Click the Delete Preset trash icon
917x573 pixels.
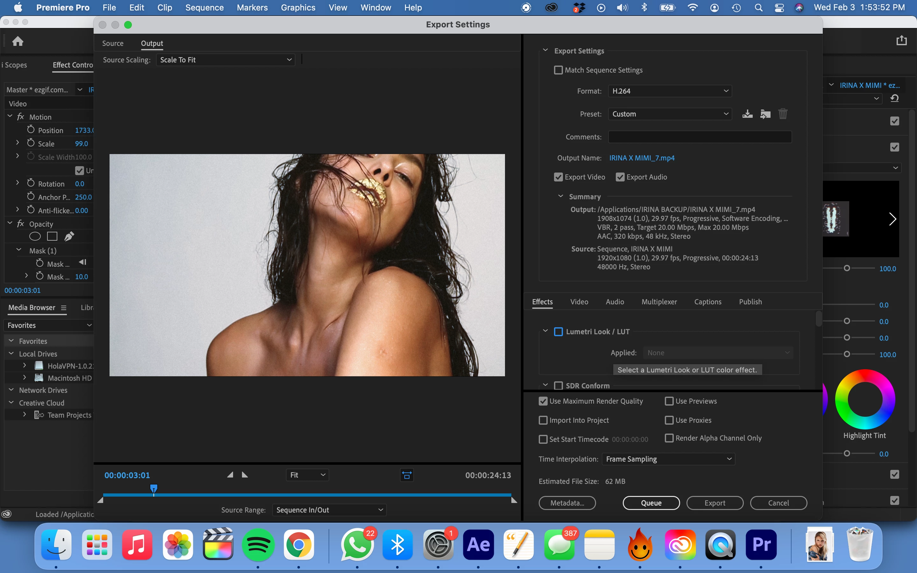(783, 114)
